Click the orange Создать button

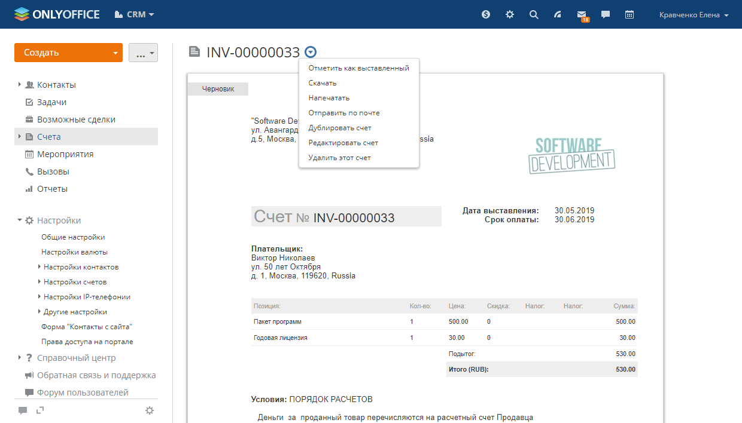(61, 53)
